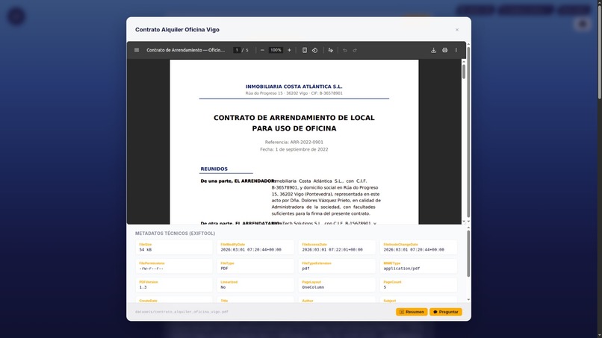Select the Linearized value No
Viewport: 602px width, 338px height.
click(x=223, y=287)
